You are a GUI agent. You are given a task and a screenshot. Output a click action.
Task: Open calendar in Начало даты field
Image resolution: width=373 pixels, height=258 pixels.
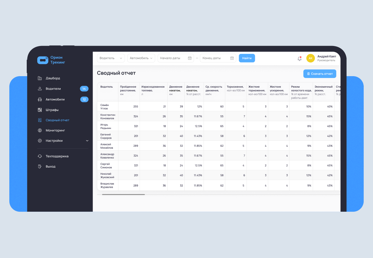pyautogui.click(x=190, y=58)
